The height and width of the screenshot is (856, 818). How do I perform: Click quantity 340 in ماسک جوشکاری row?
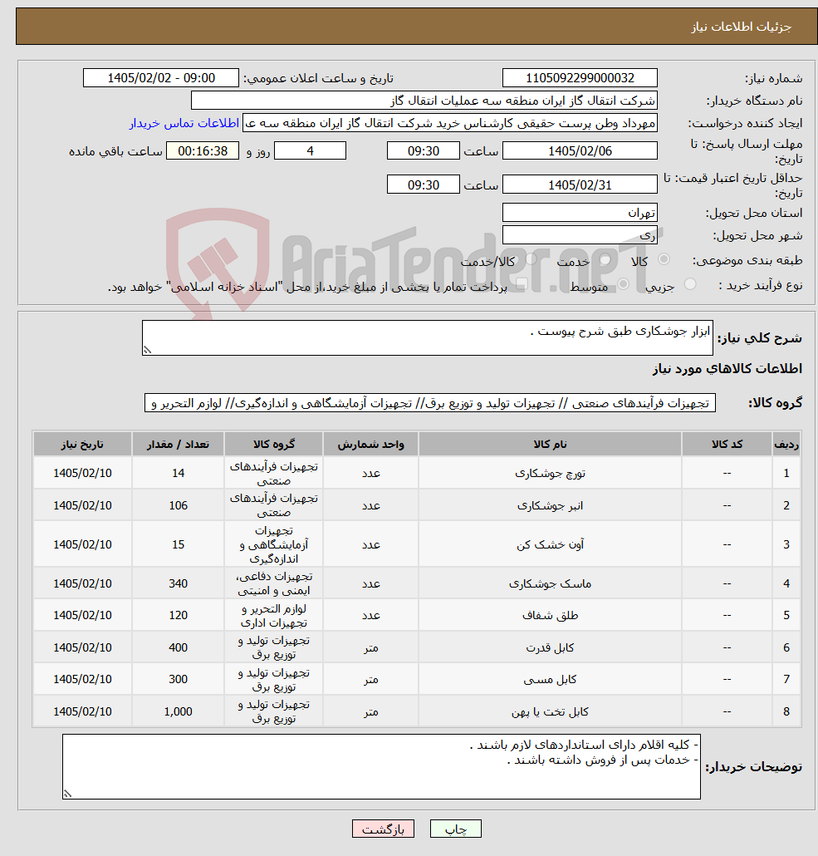178,583
